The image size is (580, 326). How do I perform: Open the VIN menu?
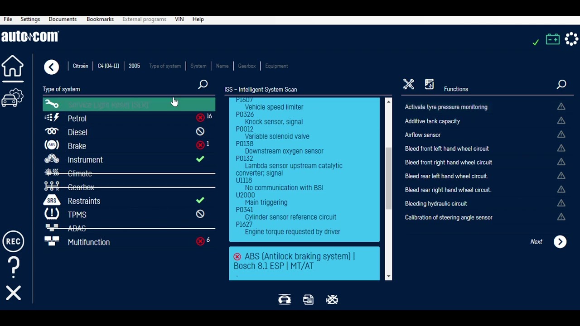click(179, 19)
